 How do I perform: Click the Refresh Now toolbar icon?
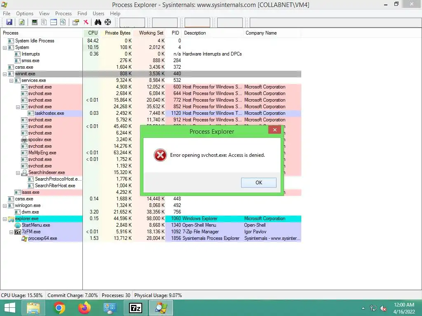22,22
